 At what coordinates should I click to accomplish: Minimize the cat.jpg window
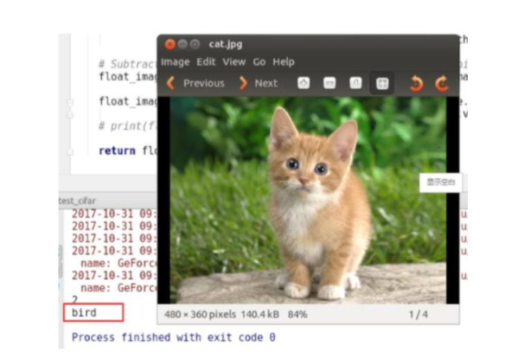pos(182,44)
